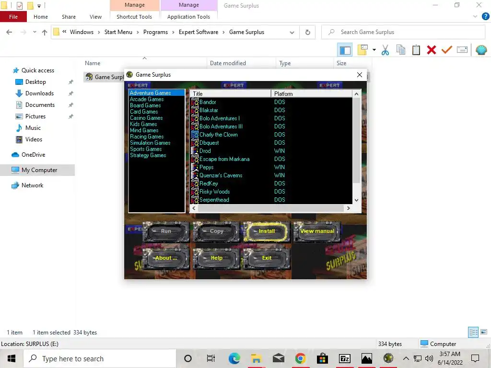
Task: Click the MS-DOS icon beside Bolo Adventures I
Action: click(x=195, y=118)
